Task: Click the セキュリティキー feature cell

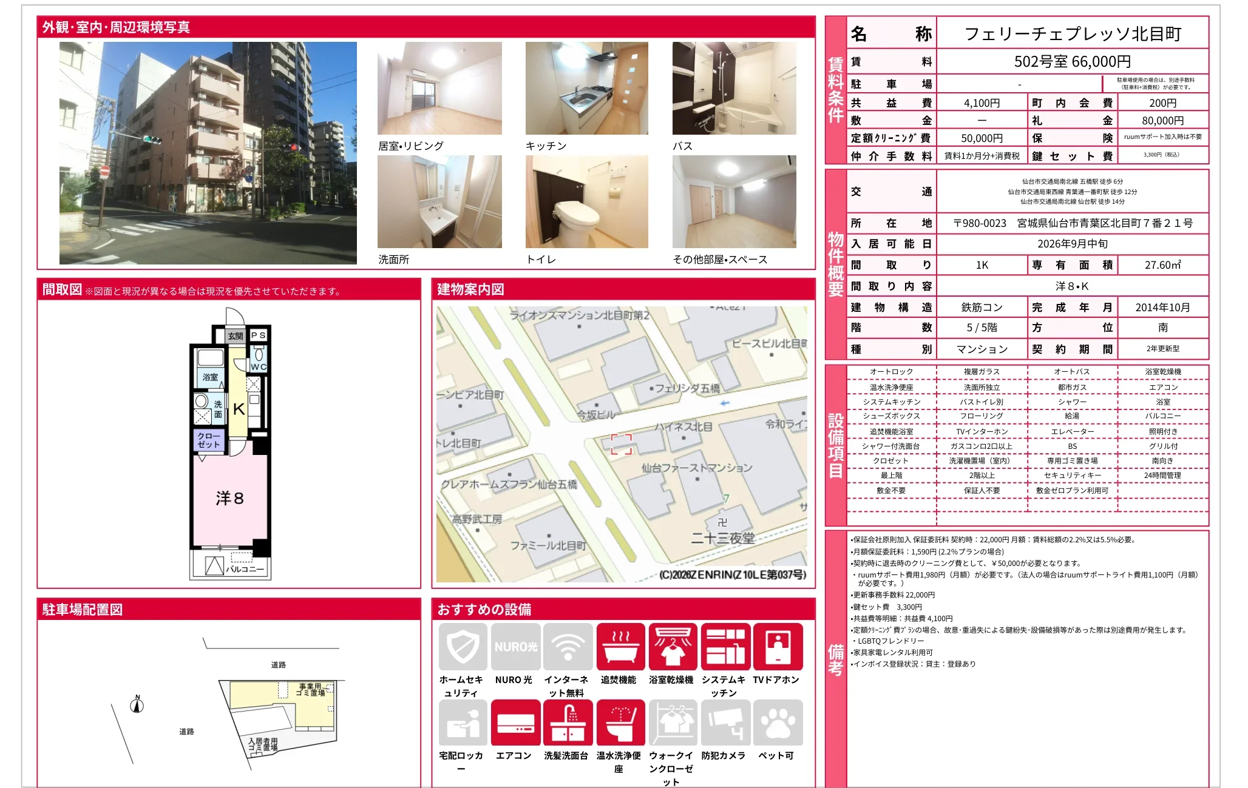Action: (1072, 476)
